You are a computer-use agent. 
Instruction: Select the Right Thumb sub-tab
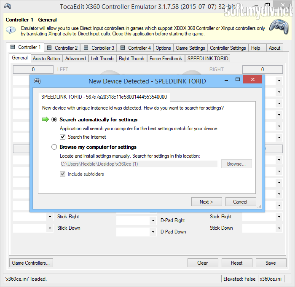(131, 59)
